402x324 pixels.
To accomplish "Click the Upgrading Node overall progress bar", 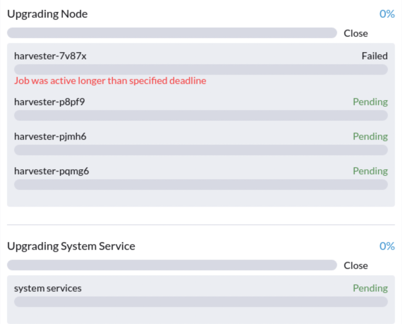I will pos(172,33).
